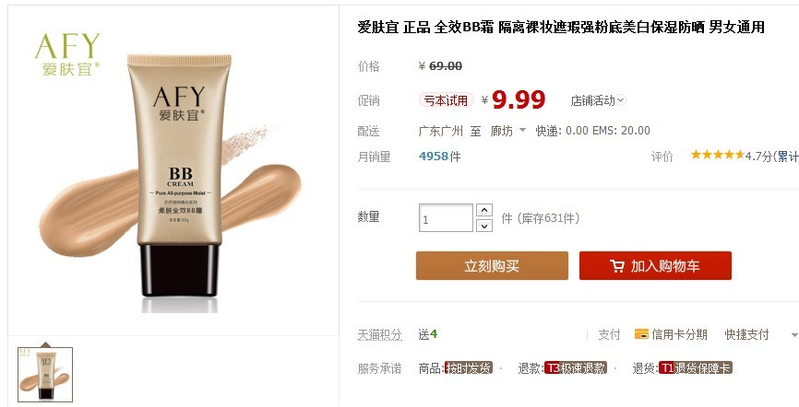Image resolution: width=799 pixels, height=407 pixels.
Task: Click the five-star rating icons
Action: (x=718, y=155)
